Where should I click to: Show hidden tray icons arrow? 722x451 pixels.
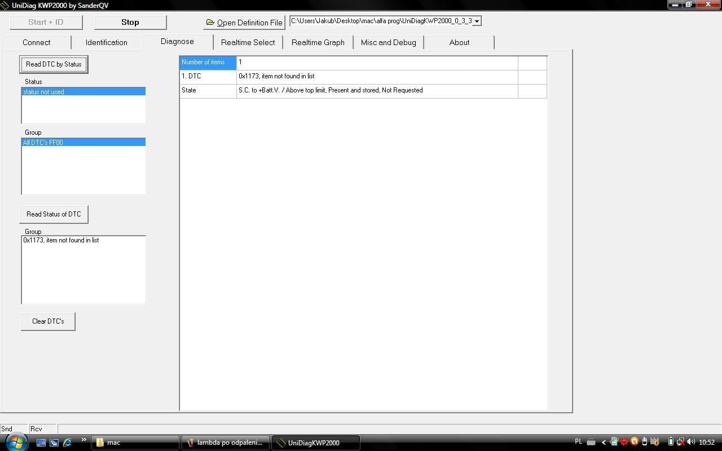tap(604, 443)
